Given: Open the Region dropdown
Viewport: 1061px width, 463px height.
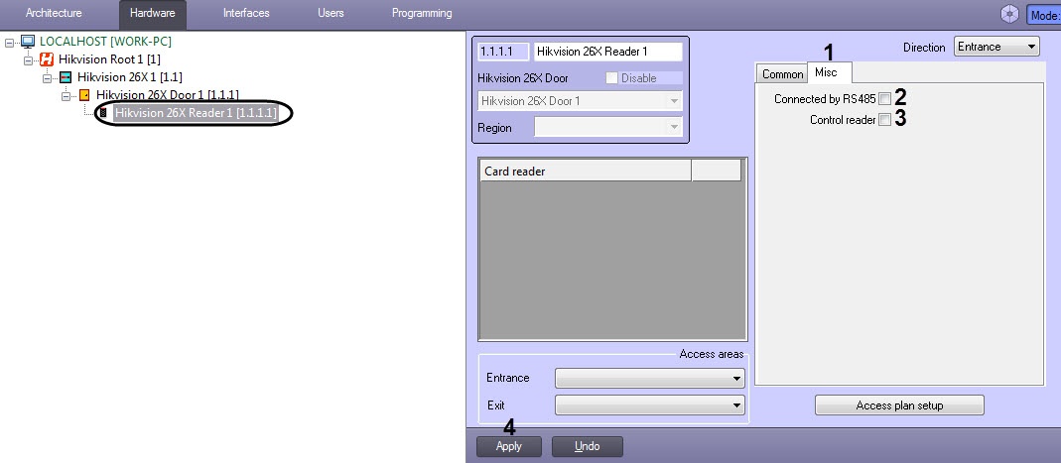Looking at the screenshot, I should 608,127.
